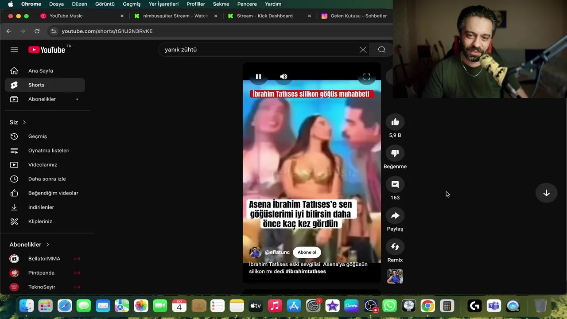Pause the playing Short
567x319 pixels.
point(258,77)
